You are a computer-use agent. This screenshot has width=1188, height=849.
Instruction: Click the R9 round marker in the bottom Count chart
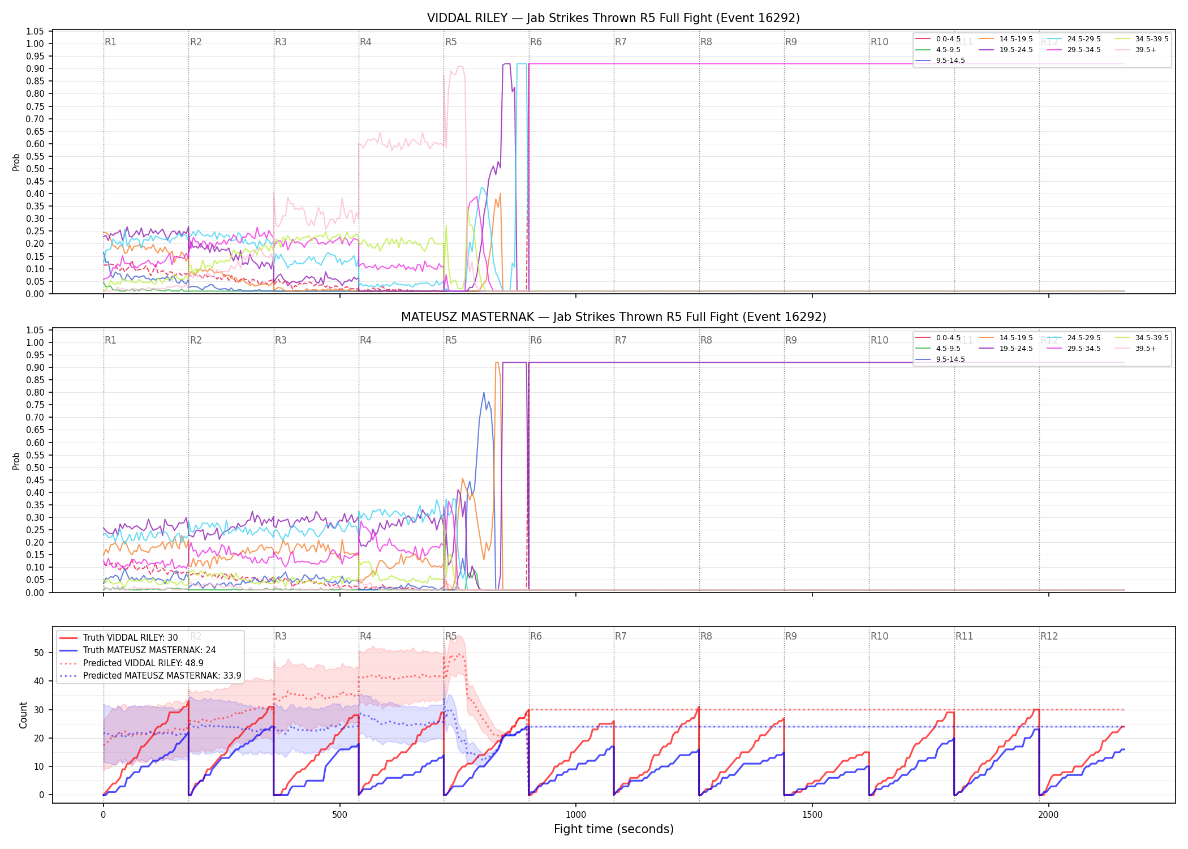[x=791, y=636]
